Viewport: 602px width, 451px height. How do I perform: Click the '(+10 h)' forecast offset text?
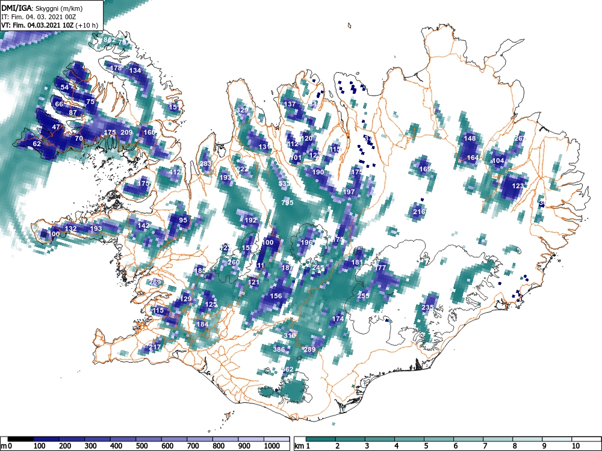87,26
